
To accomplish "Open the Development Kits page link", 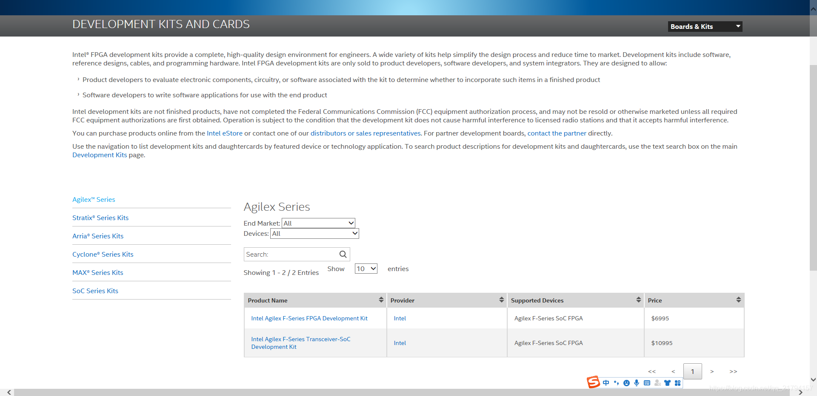I will pyautogui.click(x=100, y=155).
